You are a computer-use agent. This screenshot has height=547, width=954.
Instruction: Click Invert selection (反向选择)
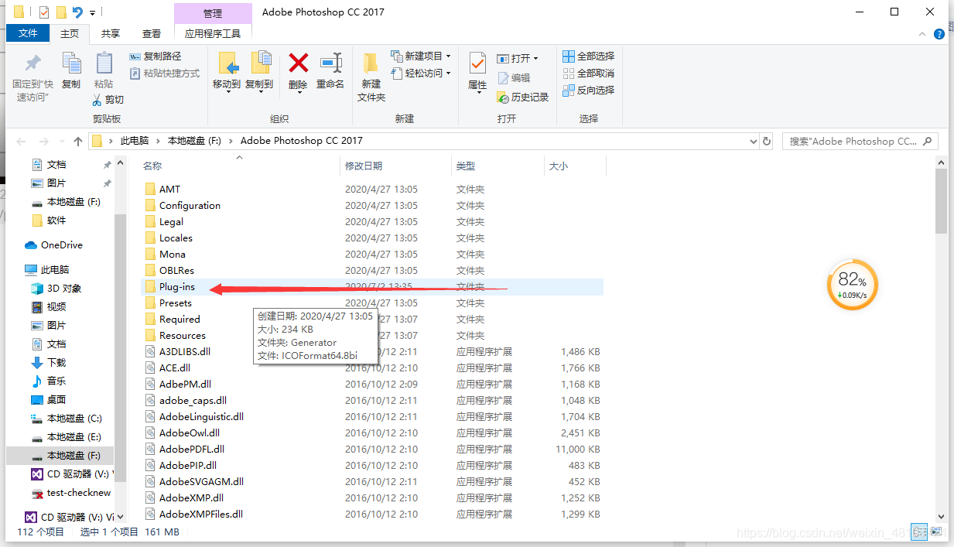(x=588, y=91)
